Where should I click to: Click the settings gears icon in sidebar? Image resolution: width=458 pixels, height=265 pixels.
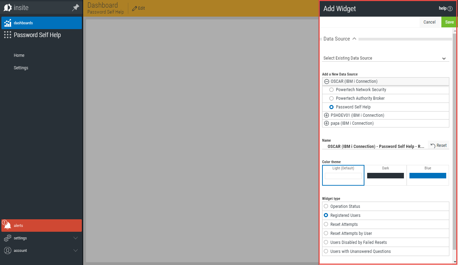(8, 238)
